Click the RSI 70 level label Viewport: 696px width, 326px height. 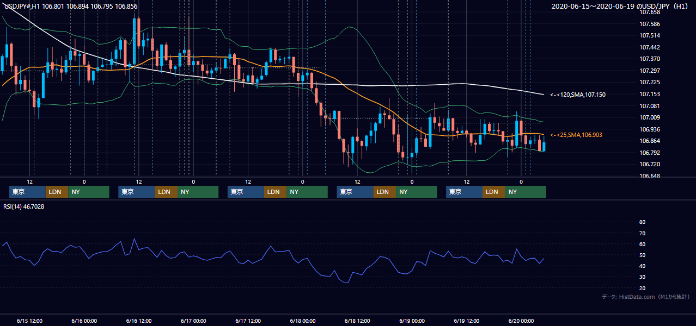tap(642, 233)
